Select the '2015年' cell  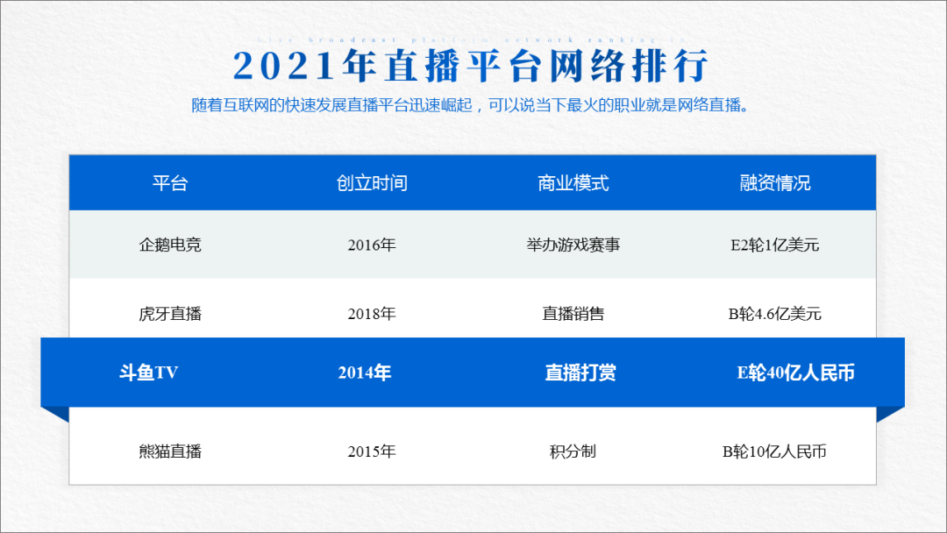(372, 451)
